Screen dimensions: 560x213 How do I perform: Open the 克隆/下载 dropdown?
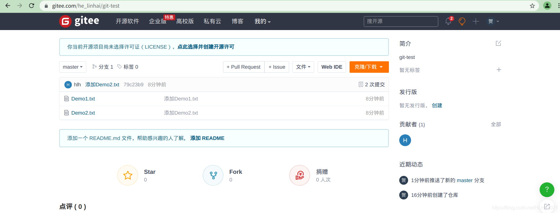pos(369,67)
